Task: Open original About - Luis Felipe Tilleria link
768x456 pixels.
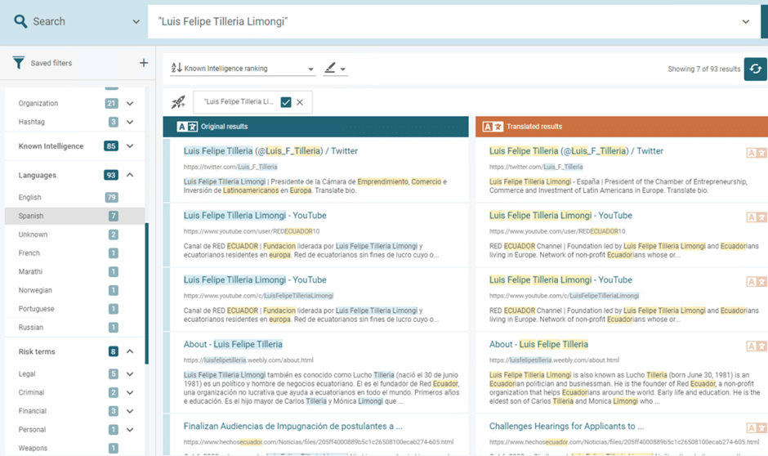Action: (233, 344)
